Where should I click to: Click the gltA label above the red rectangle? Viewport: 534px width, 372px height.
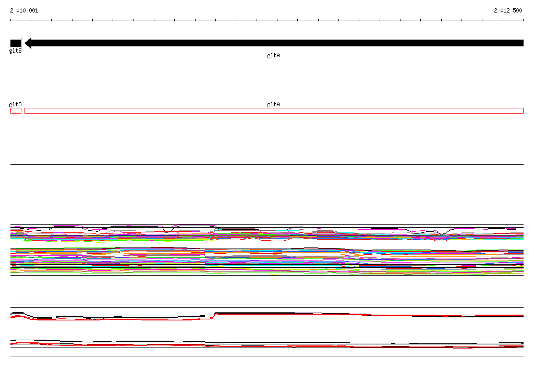273,105
